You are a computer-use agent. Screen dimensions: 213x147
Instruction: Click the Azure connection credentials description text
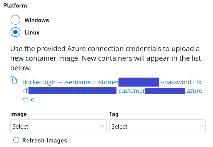[105, 58]
